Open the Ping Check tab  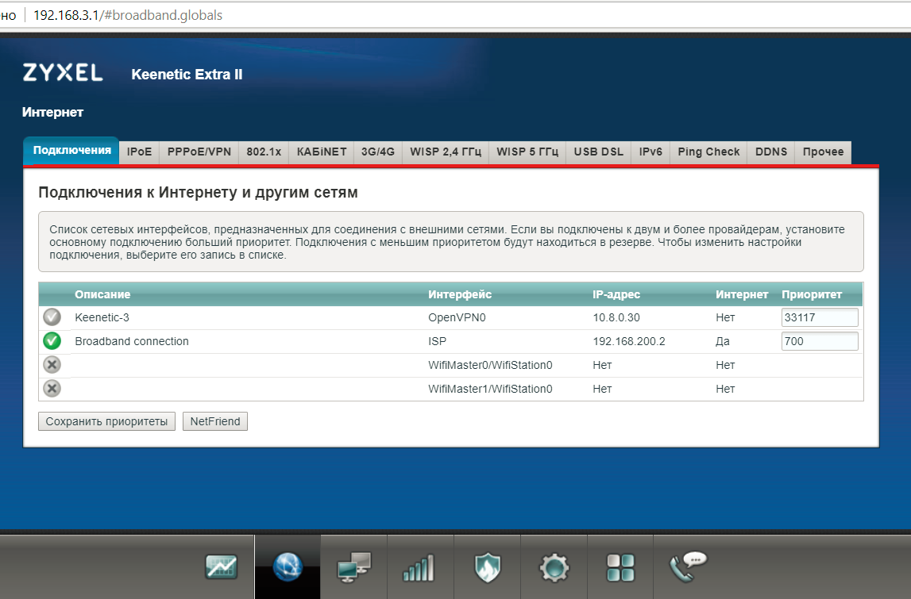pos(708,152)
